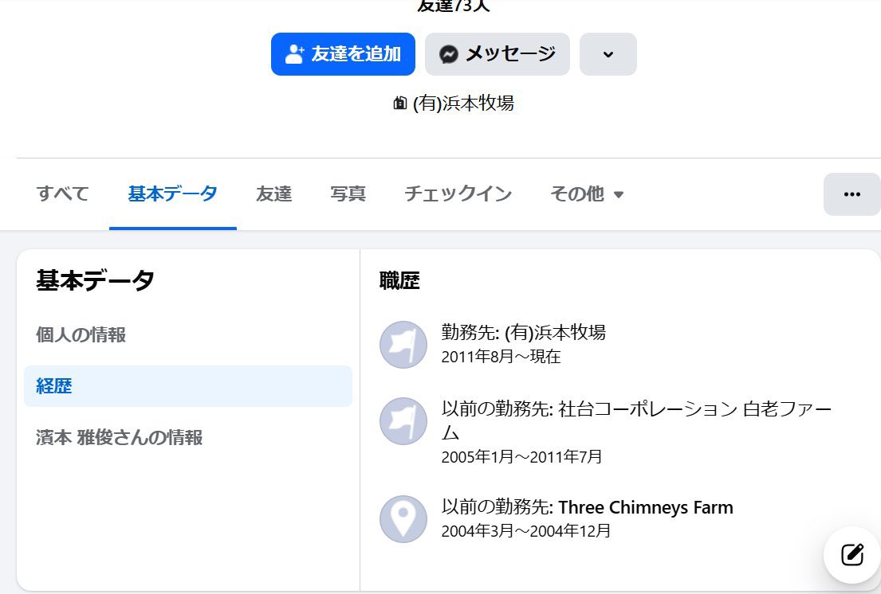Click the flag icon beside (有)浜本牧場 workplace
Image resolution: width=881 pixels, height=594 pixels.
click(x=403, y=343)
